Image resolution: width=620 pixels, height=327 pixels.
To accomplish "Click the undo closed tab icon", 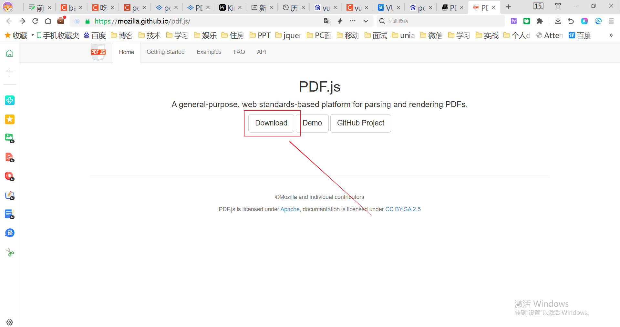I will (571, 21).
